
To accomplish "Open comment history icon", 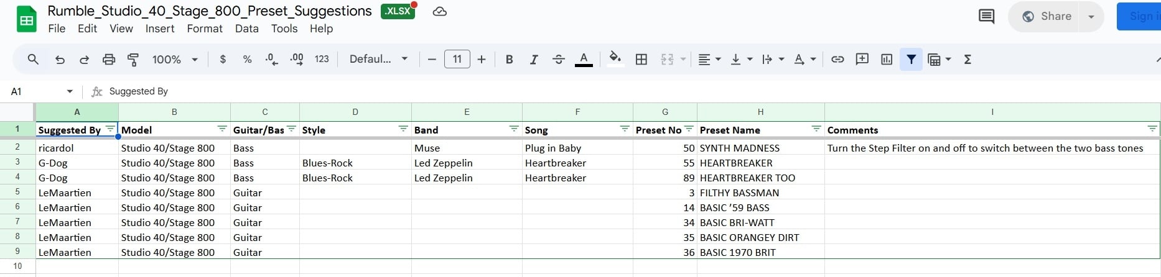I will [x=986, y=16].
